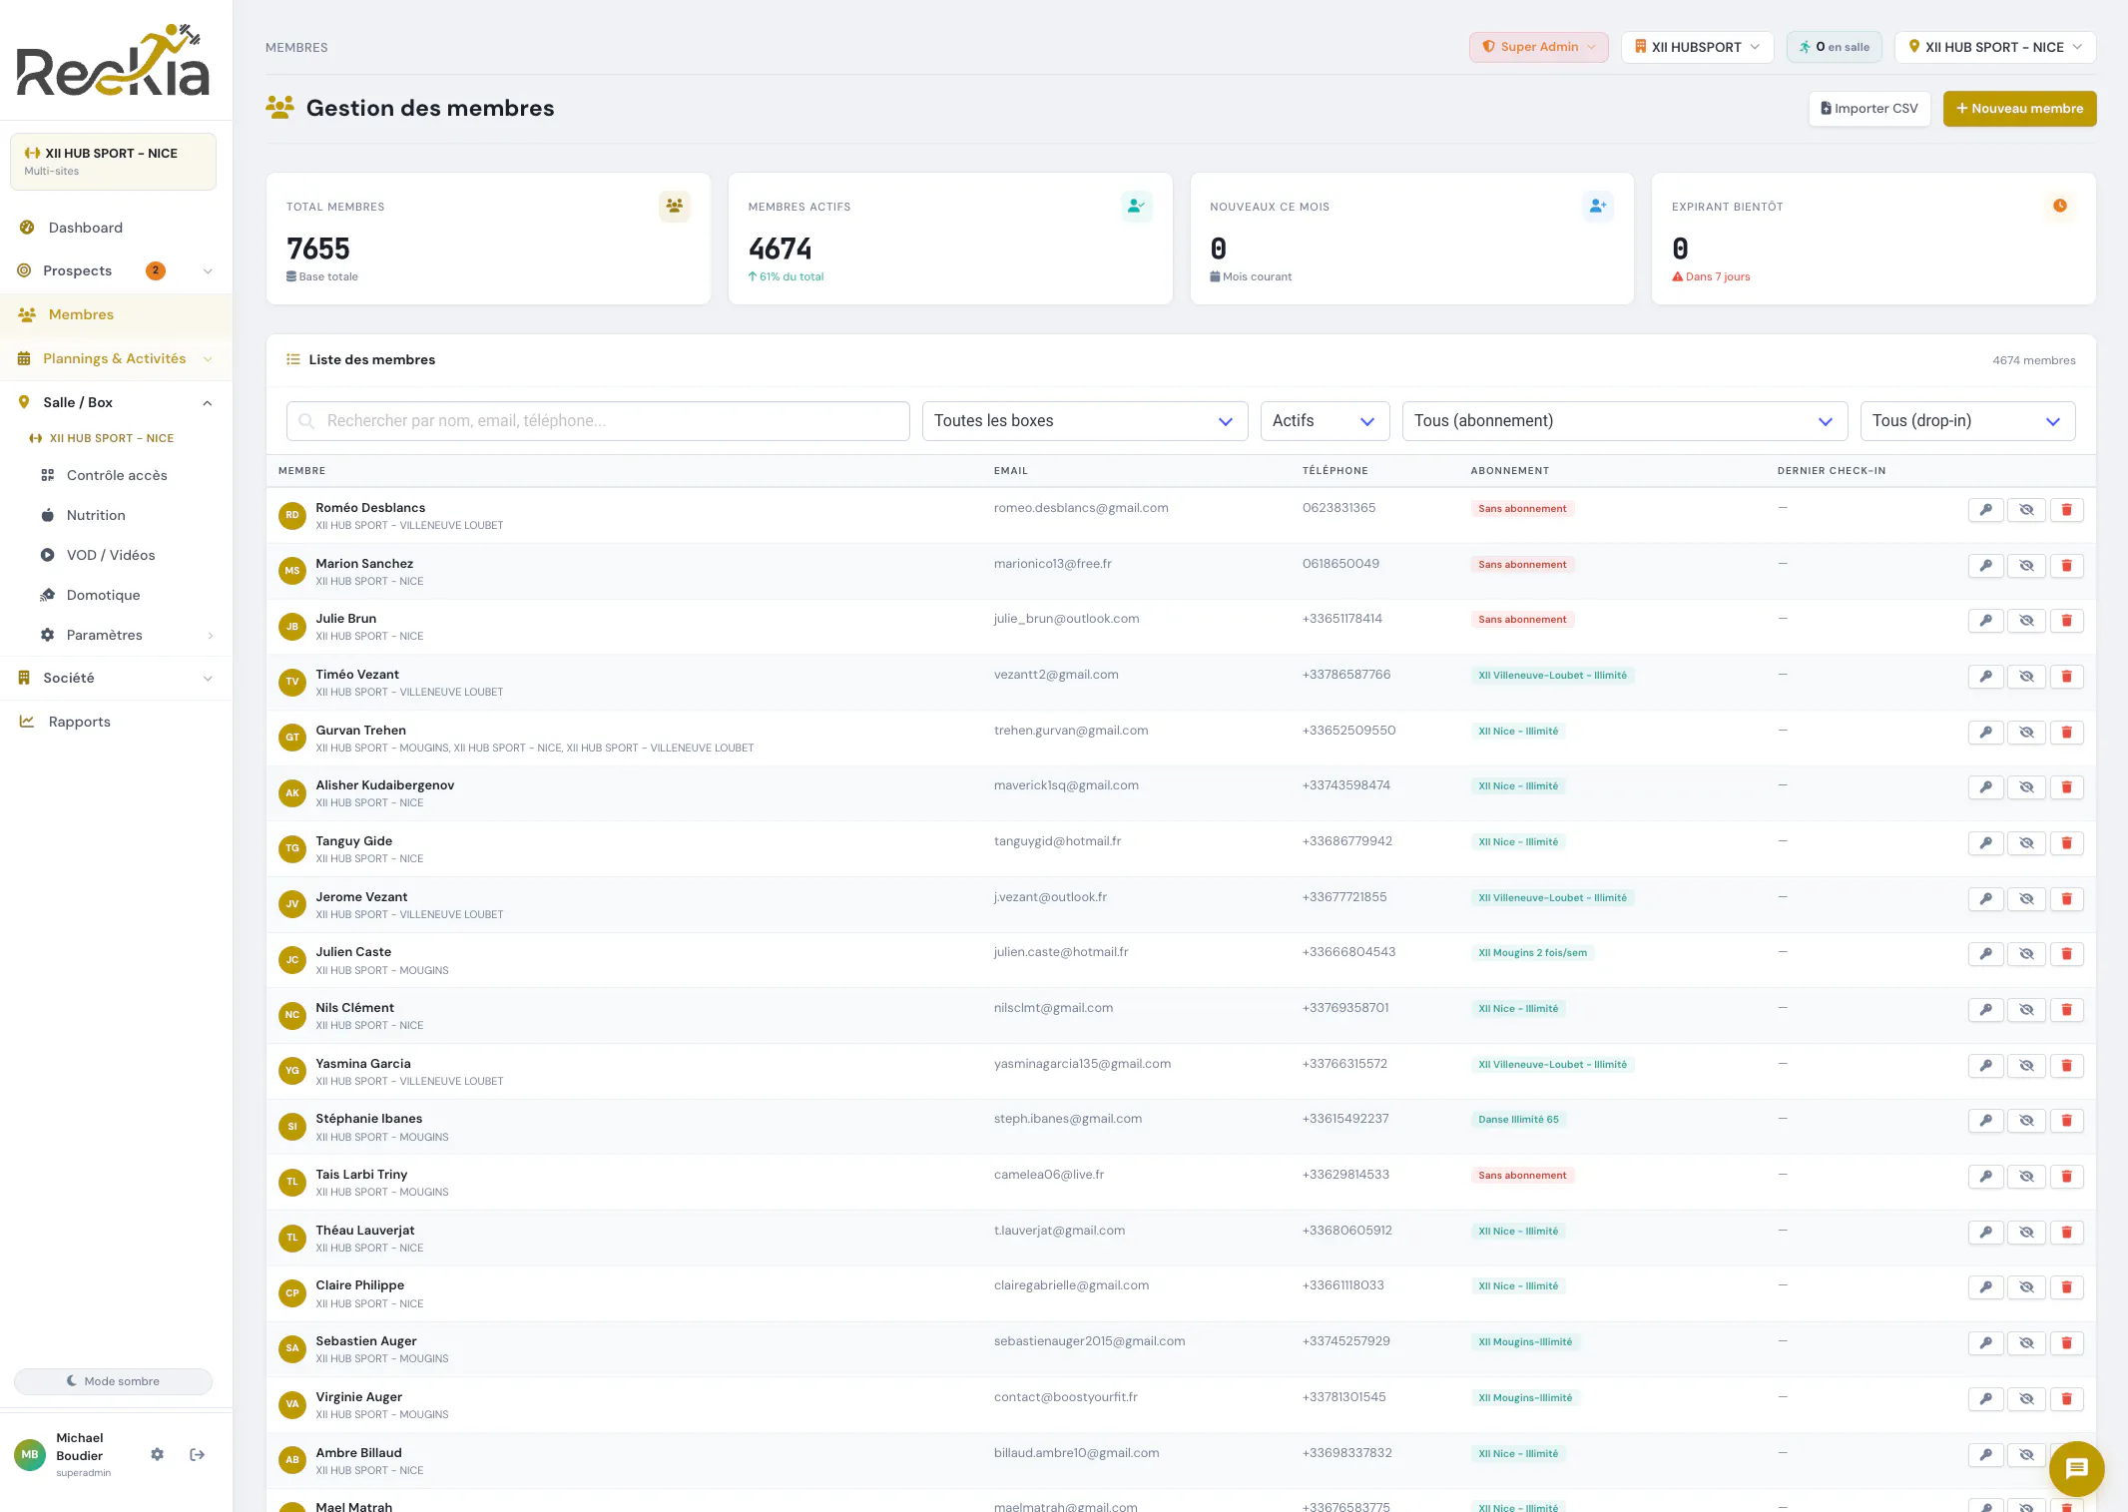Screen dimensions: 2128x1512
Task: Open the Tous (drop-in) filter
Action: pyautogui.click(x=1967, y=421)
